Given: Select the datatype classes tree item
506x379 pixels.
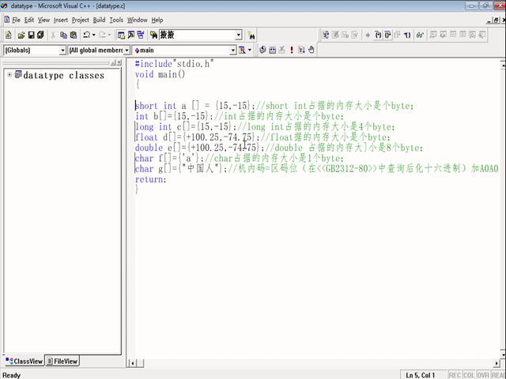Looking at the screenshot, I should pyautogui.click(x=63, y=76).
